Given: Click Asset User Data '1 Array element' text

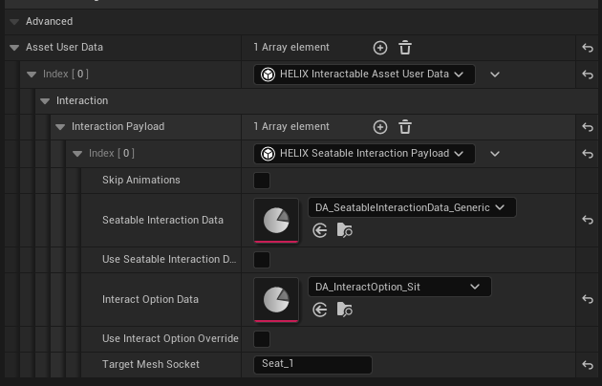Looking at the screenshot, I should (x=291, y=47).
